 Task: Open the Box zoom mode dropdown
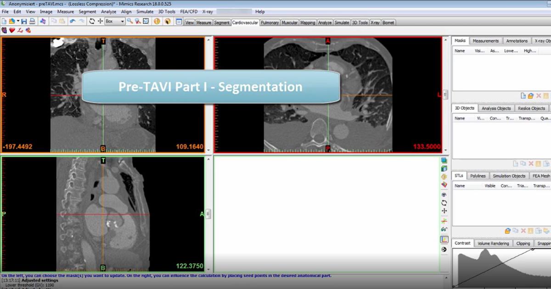[123, 22]
